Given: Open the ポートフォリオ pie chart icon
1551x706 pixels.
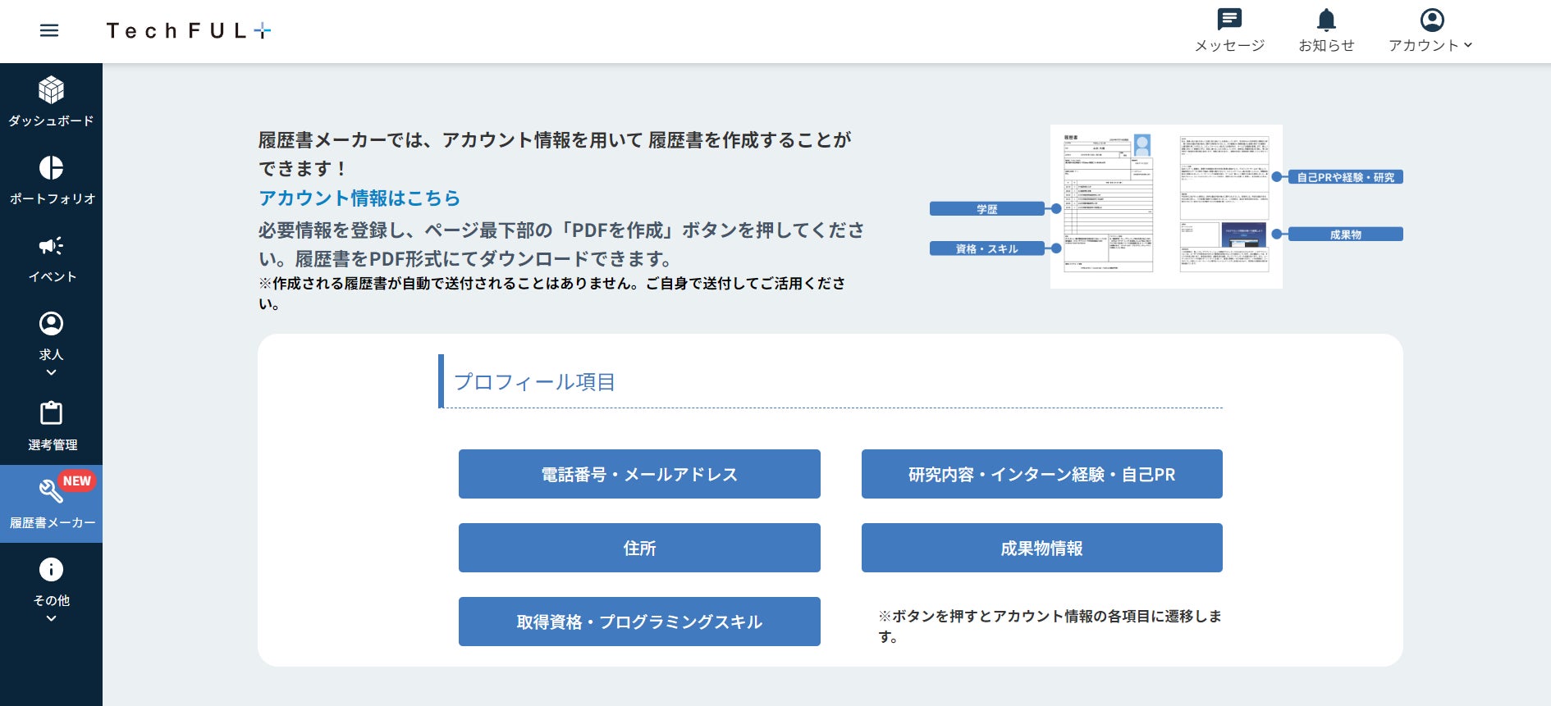Looking at the screenshot, I should click(51, 167).
